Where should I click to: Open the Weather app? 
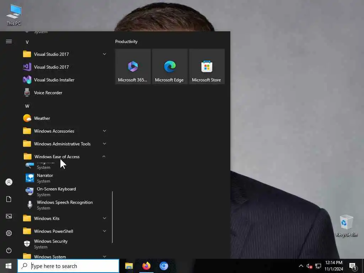[x=65, y=118]
